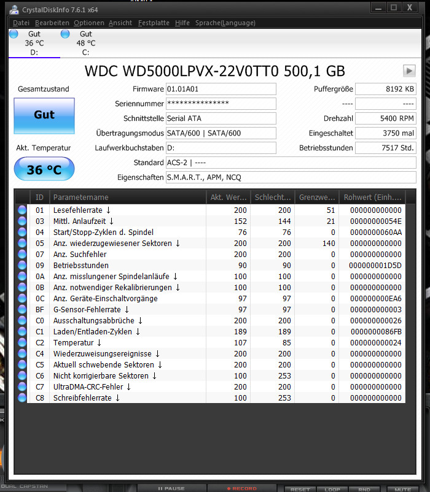Click raw value 000000000EA6 in Einschaltvorgänge row
Screen dimensions: 430x492
pyautogui.click(x=376, y=298)
